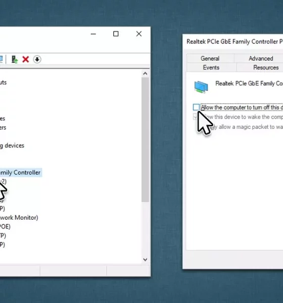
Task: Switch to the General tab
Action: [210, 59]
